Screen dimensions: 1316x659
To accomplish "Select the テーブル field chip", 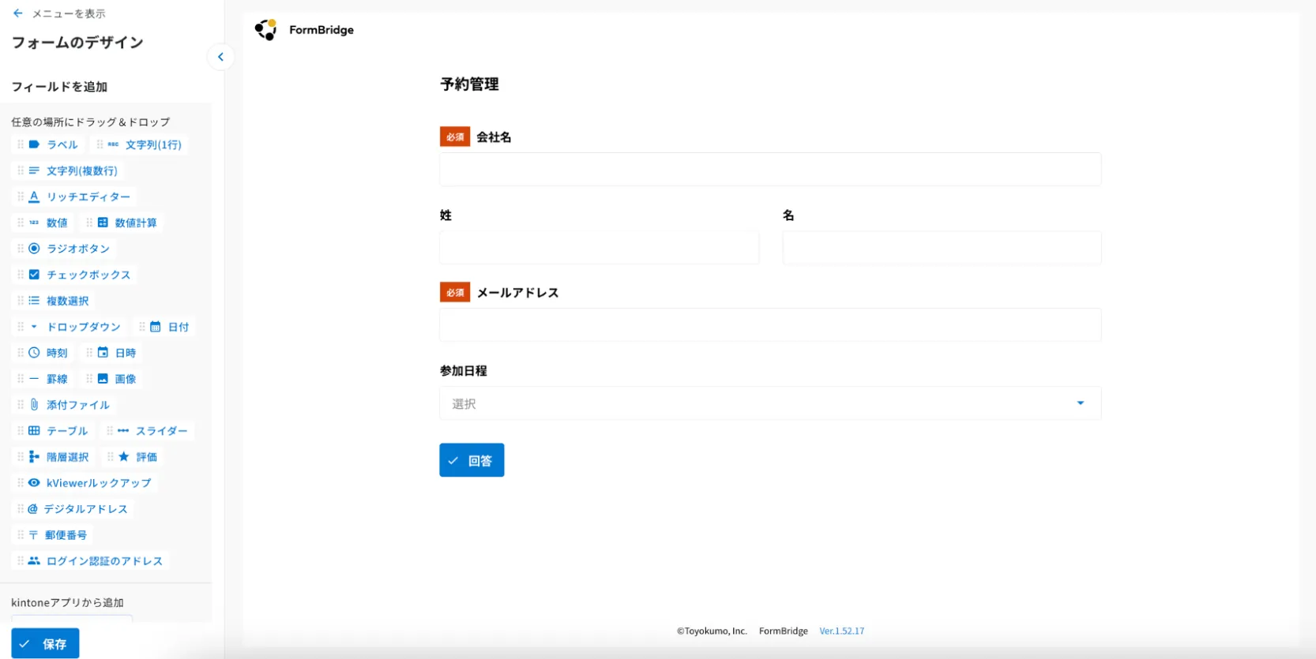I will [53, 431].
